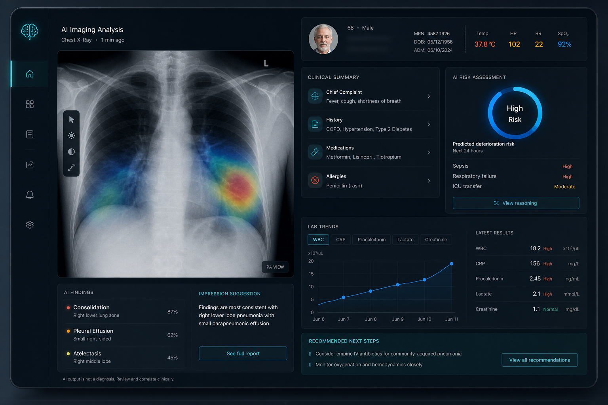Screen dimensions: 608x405
Task: Select the contrast tool on X-ray
Action: pyautogui.click(x=72, y=151)
